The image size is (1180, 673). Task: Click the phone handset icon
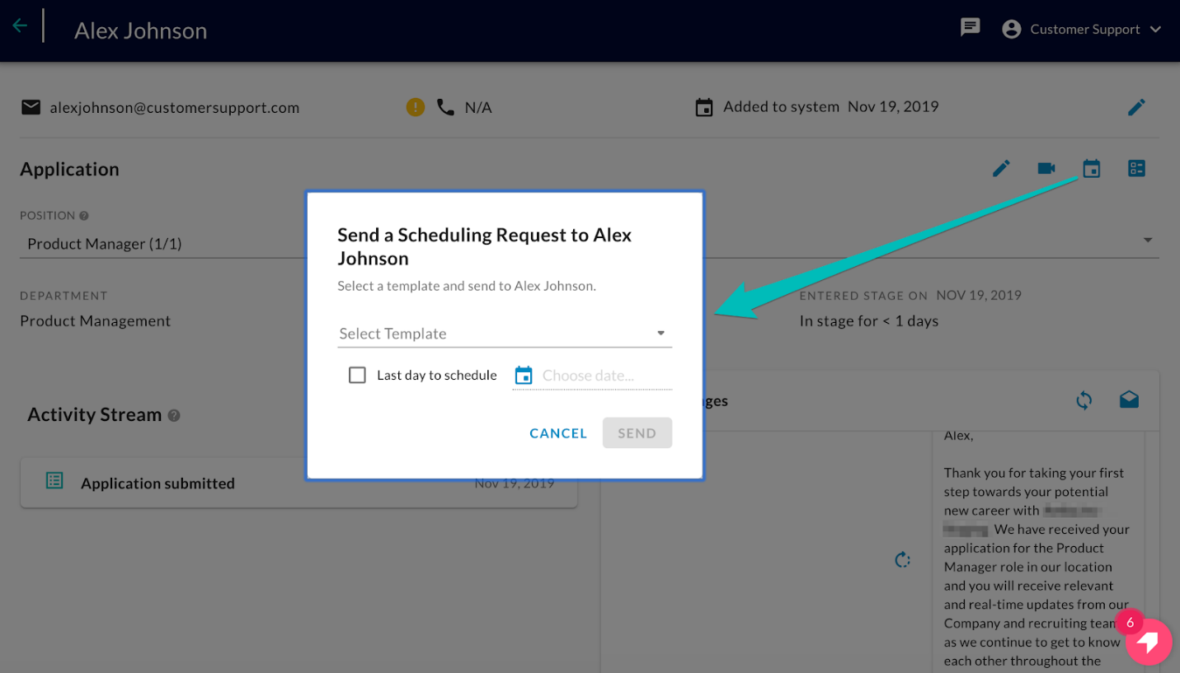coord(446,107)
